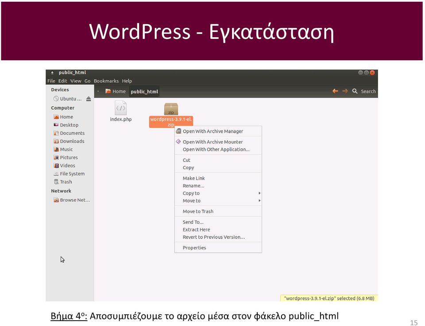
Task: Click the Network sidebar heading
Action: (61, 191)
